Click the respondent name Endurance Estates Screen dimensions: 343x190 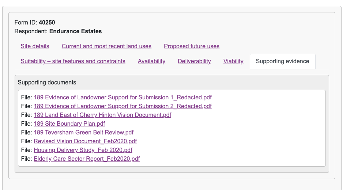coord(75,31)
